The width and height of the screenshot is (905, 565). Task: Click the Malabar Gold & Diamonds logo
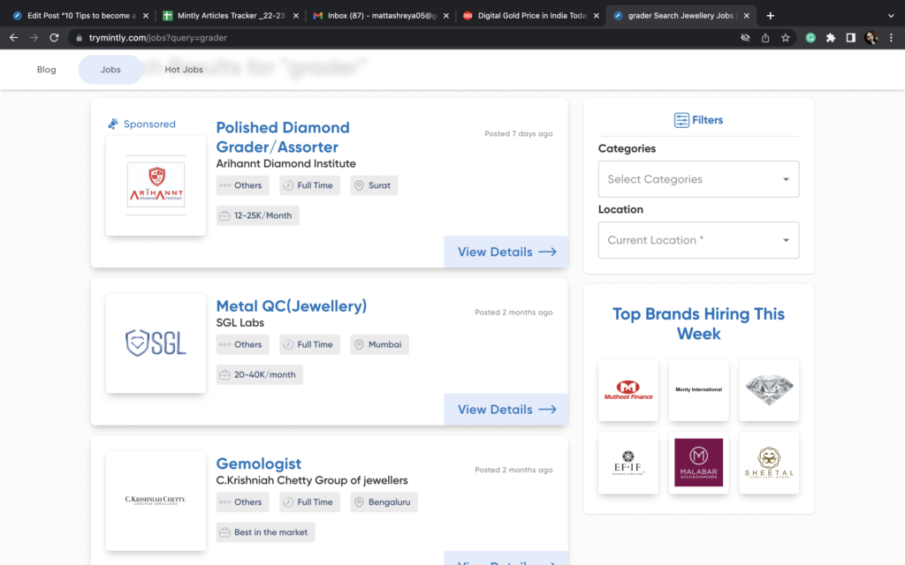point(698,462)
